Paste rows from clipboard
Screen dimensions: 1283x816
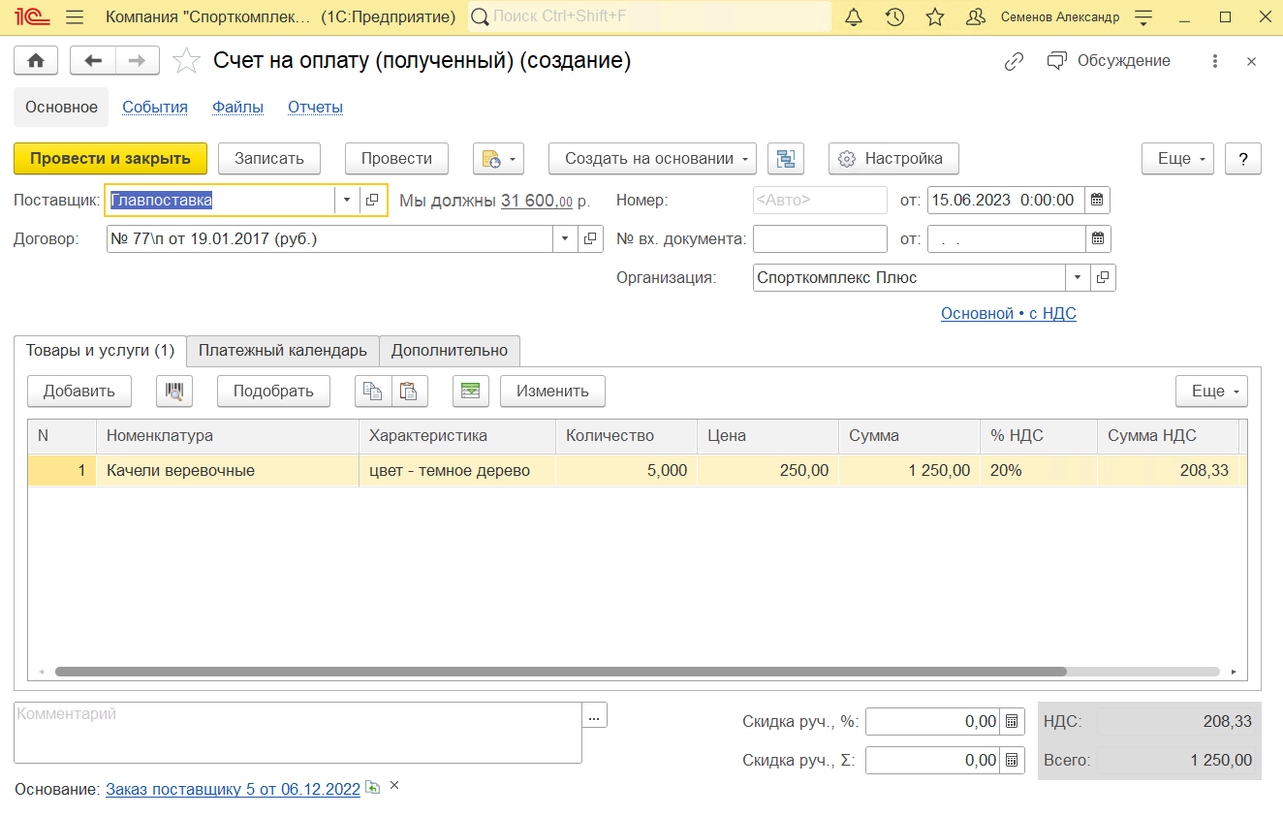click(409, 392)
